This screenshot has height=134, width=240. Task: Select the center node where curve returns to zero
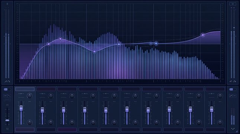click(119, 44)
